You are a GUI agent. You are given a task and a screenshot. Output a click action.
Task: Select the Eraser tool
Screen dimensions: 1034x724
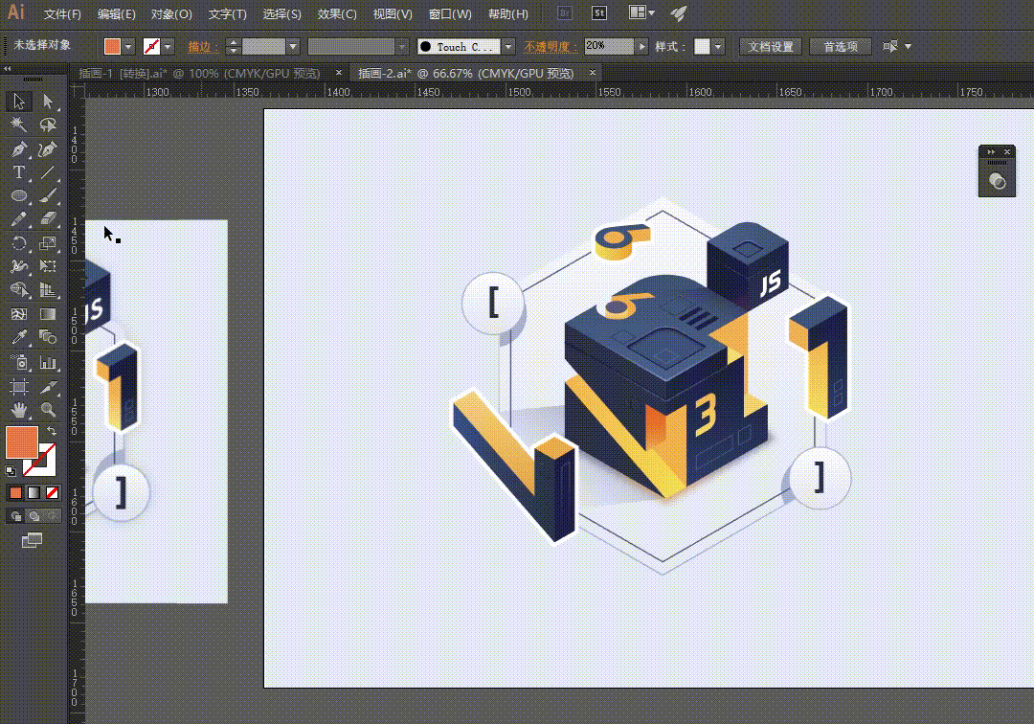pyautogui.click(x=48, y=219)
